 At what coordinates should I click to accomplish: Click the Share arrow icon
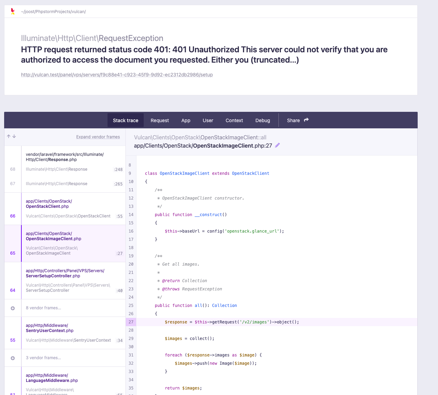click(306, 120)
